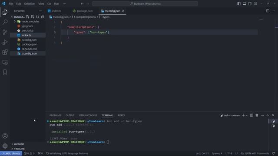Image resolution: width=278 pixels, height=156 pixels.
Task: Collapse all folders in Explorer
Action: [43, 17]
